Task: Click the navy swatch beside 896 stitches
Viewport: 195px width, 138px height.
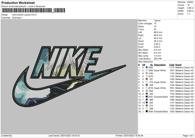Action: [x=147, y=100]
